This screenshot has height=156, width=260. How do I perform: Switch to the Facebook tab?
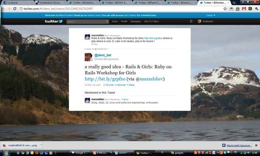pos(18,3)
